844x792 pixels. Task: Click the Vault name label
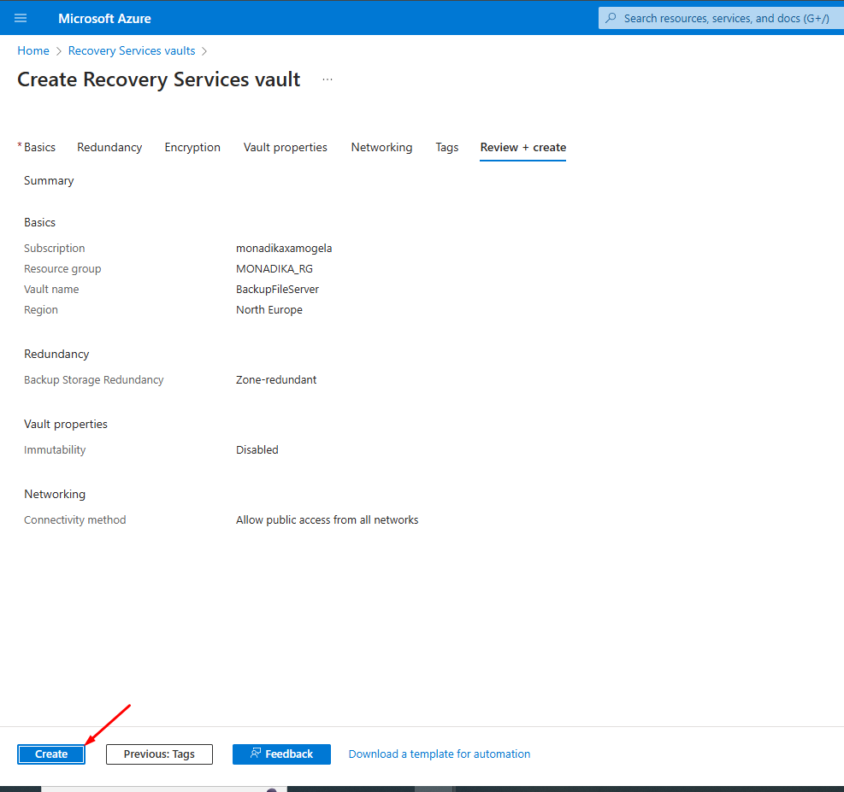tap(51, 290)
